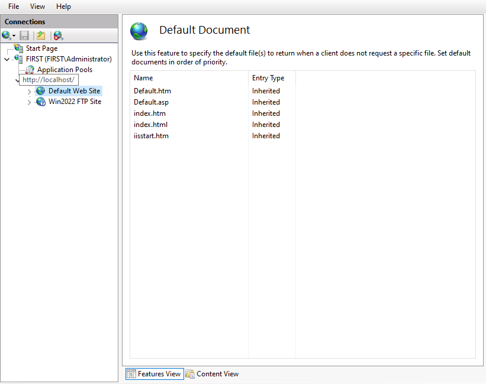Click Inherited in the Default.asp row
Image resolution: width=486 pixels, height=384 pixels.
click(x=266, y=102)
